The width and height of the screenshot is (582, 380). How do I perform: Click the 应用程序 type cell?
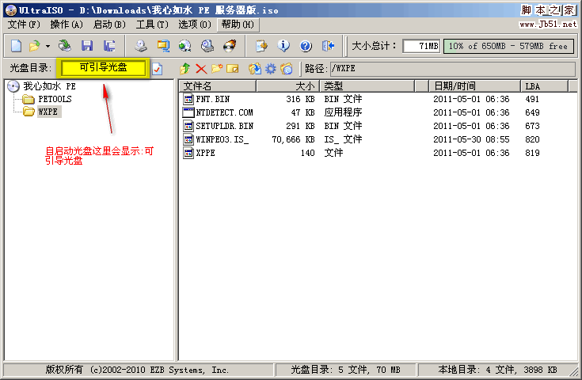tap(343, 112)
